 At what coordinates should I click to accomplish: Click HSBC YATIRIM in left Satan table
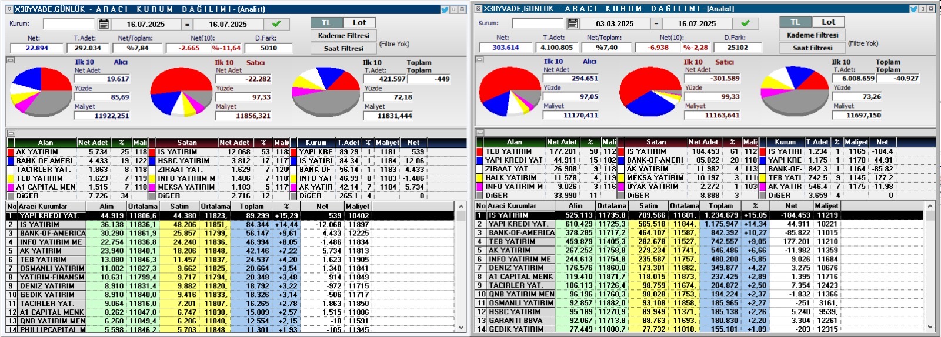183,161
